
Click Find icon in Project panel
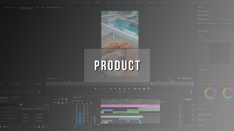(x=35, y=127)
